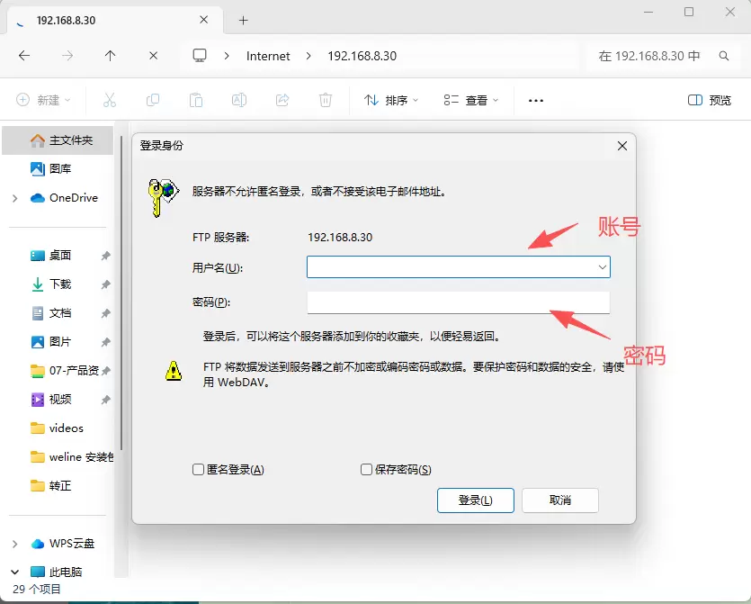Image resolution: width=751 pixels, height=604 pixels.
Task: Click the 取消 button
Action: click(559, 500)
